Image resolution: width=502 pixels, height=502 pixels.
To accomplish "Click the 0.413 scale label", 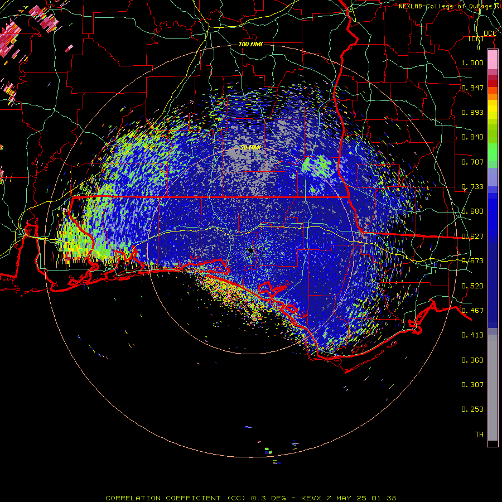I will coord(472,335).
